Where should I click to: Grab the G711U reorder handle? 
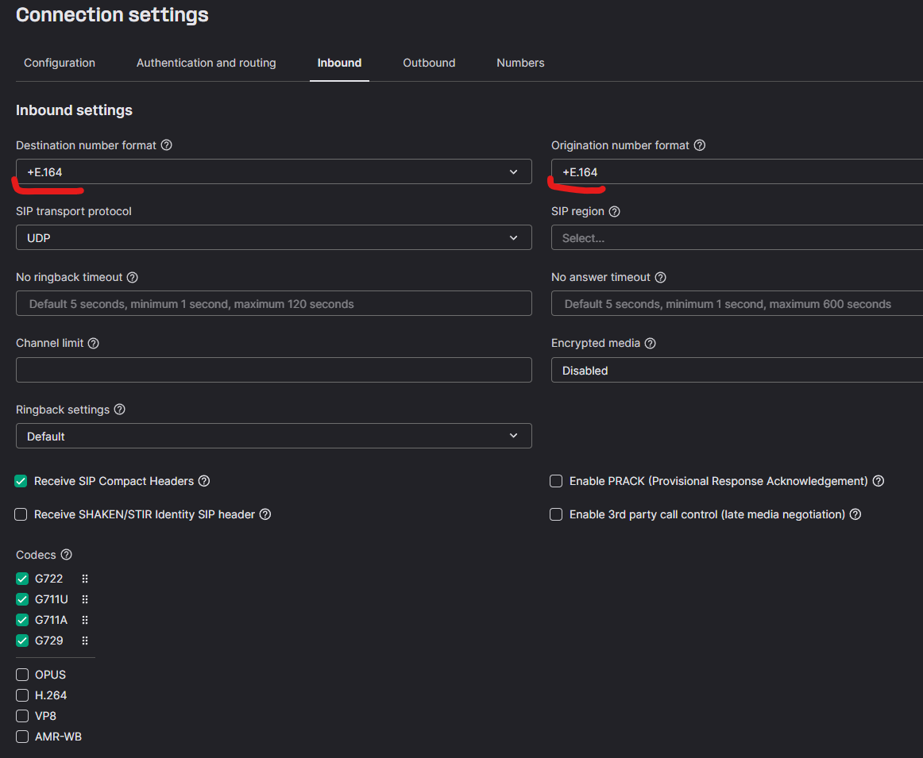85,599
